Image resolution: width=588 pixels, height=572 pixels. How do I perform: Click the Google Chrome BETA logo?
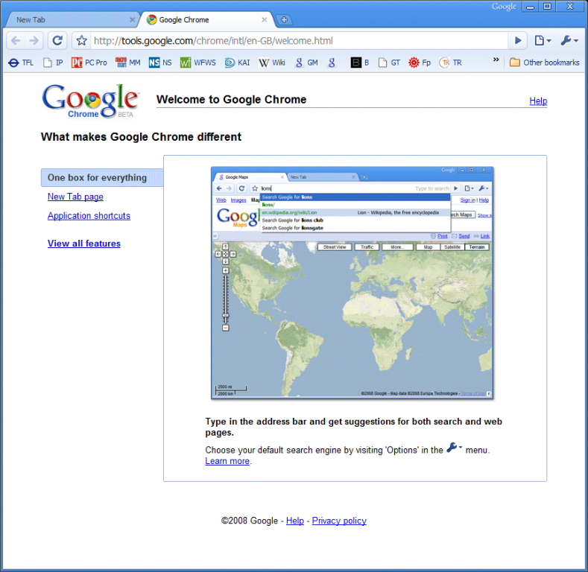[x=90, y=101]
